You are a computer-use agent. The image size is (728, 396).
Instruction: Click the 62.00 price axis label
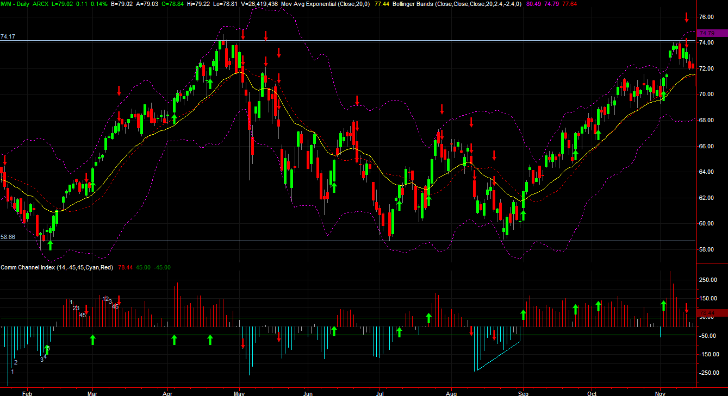pyautogui.click(x=706, y=198)
